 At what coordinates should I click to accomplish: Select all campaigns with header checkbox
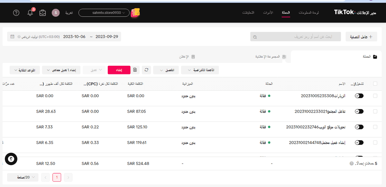(x=375, y=83)
